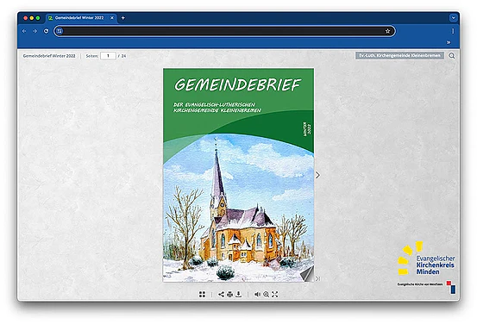This screenshot has height=324, width=477.
Task: Reload the page in the browser
Action: pyautogui.click(x=46, y=31)
